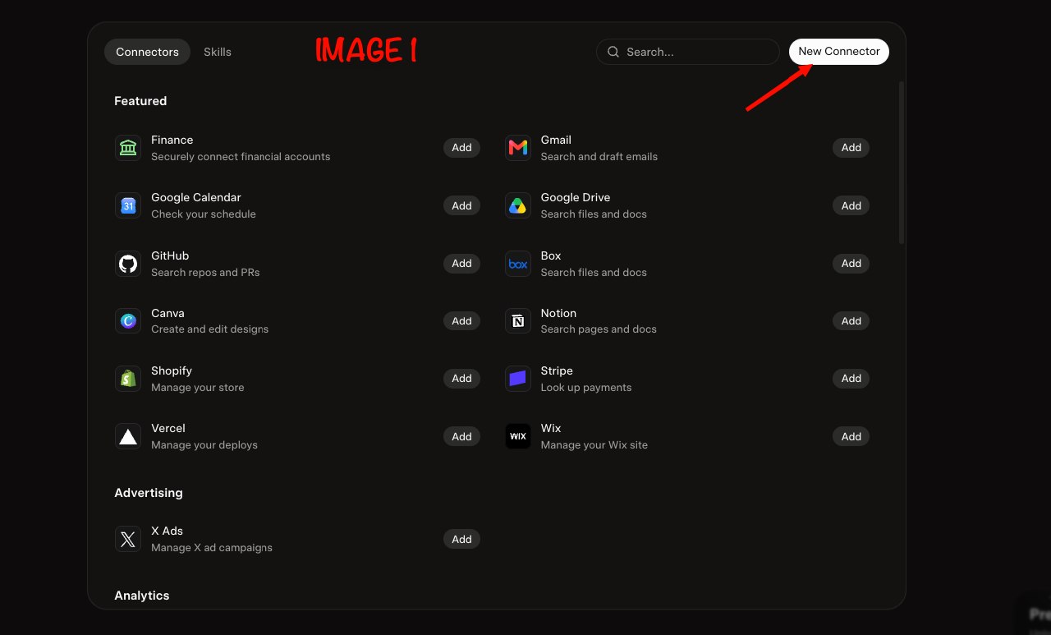Click the Vercel triangle icon
Screen dimensions: 1051x635
pyautogui.click(x=128, y=436)
